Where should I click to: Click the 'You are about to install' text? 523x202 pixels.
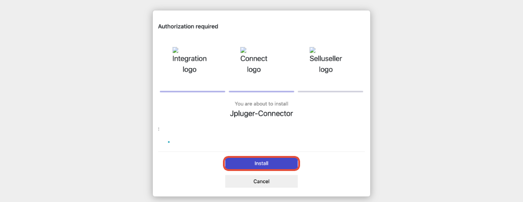click(261, 104)
